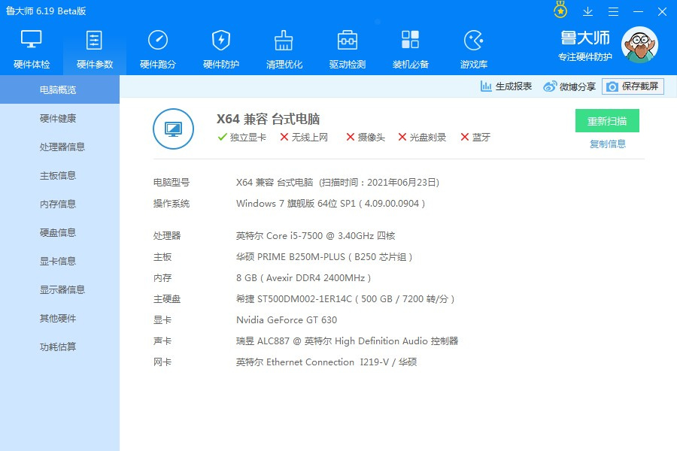This screenshot has width=677, height=451.
Task: Select 处理器信息 in the sidebar
Action: [59, 147]
